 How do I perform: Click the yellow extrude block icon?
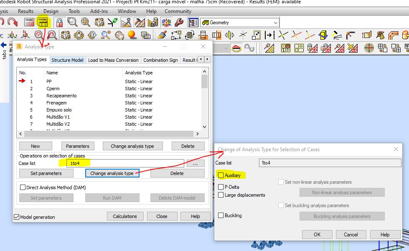point(323,35)
